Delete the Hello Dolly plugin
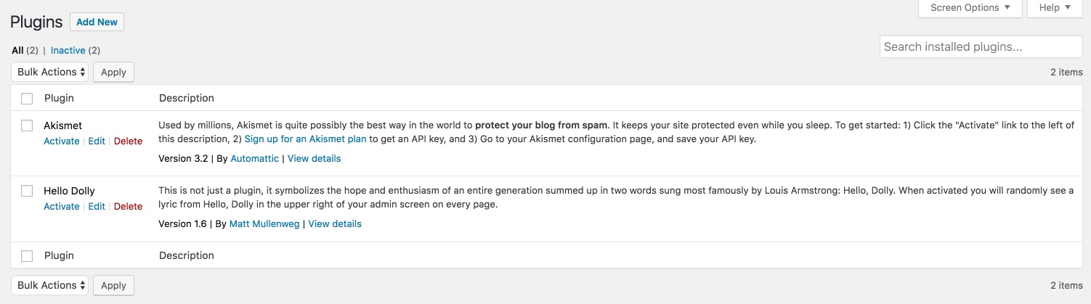This screenshot has width=1091, height=304. point(128,206)
